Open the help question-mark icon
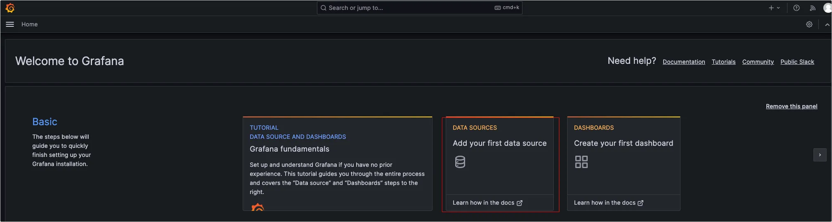832x222 pixels. [796, 8]
